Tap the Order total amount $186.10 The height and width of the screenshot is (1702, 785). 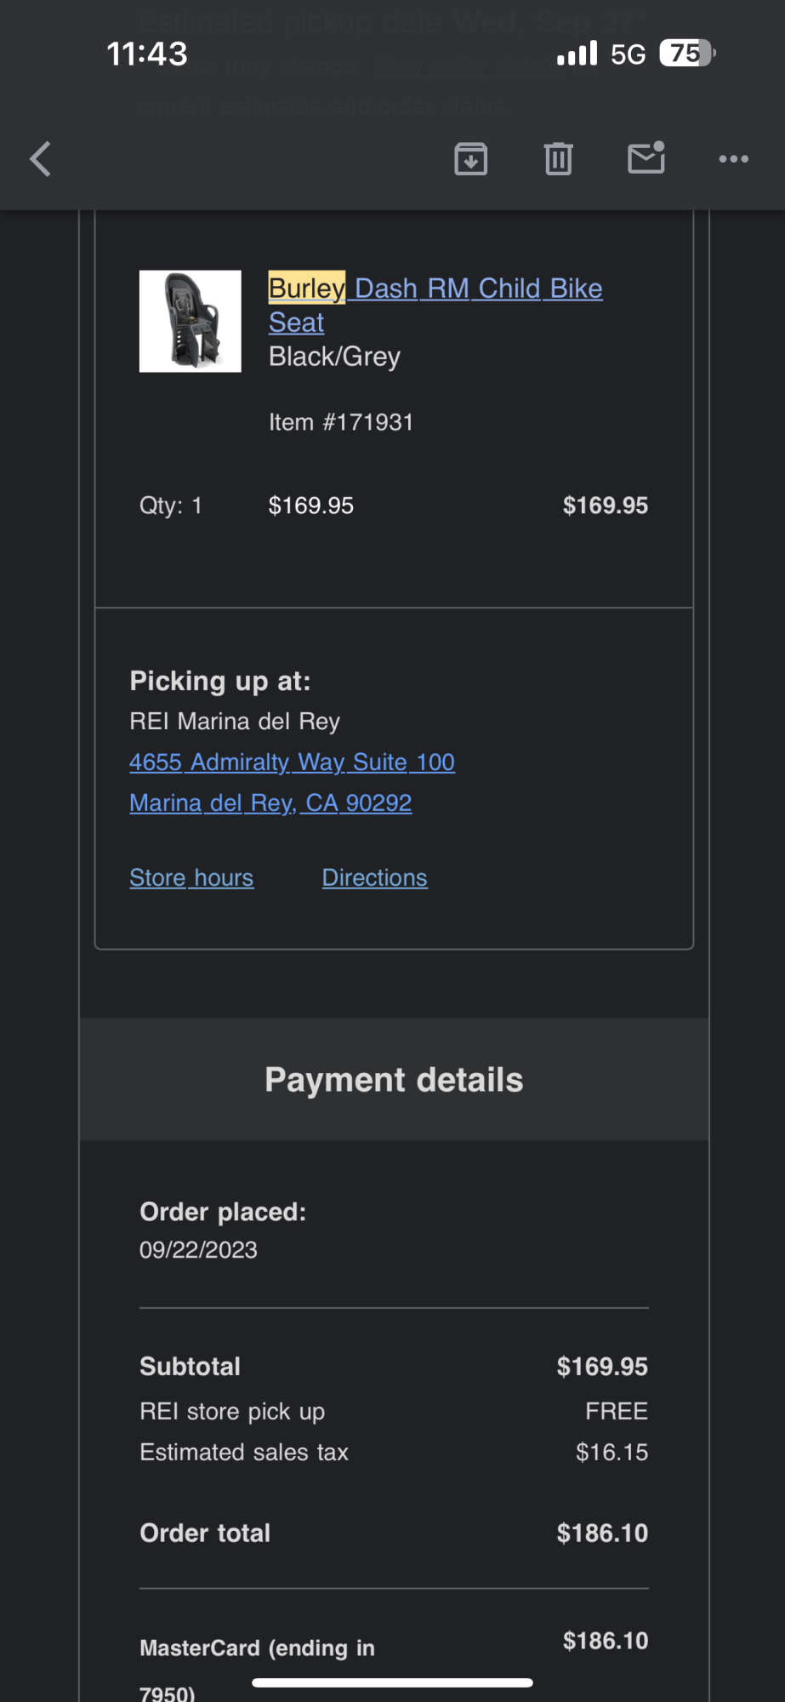[602, 1533]
